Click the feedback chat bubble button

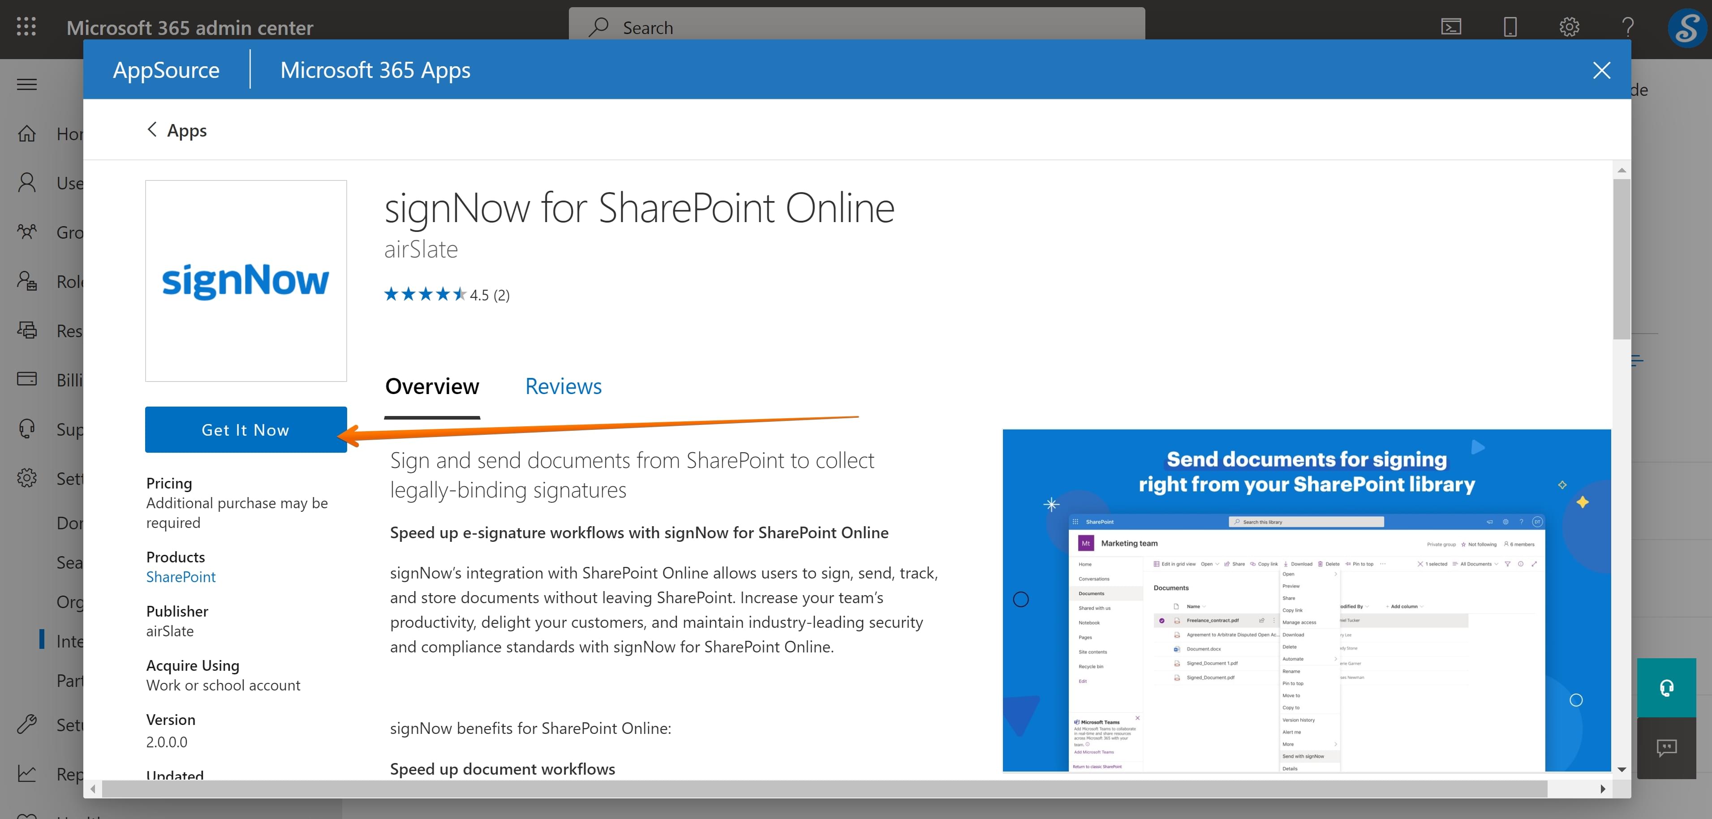(x=1666, y=748)
